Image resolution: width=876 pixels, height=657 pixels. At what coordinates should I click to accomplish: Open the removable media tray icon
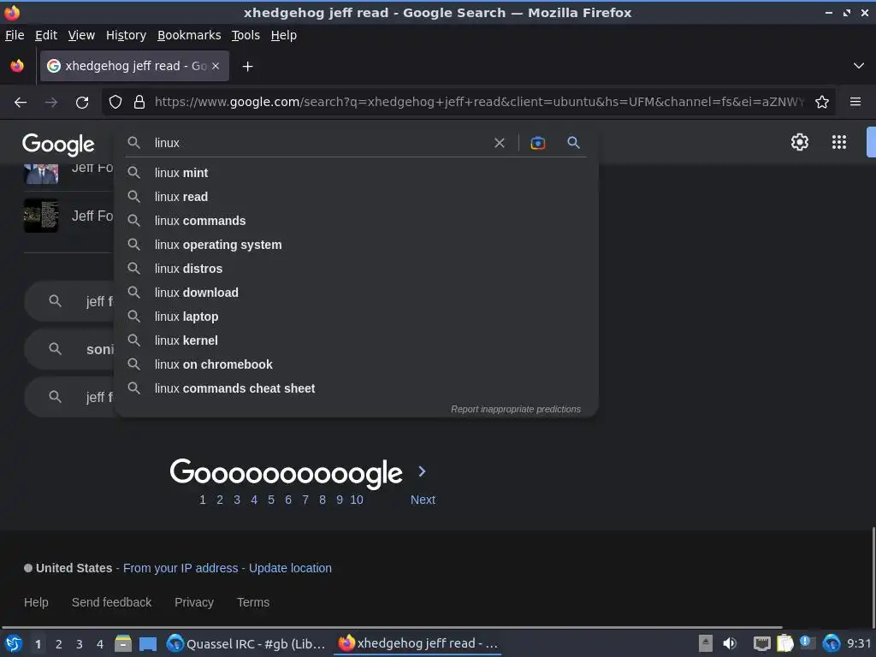click(706, 643)
